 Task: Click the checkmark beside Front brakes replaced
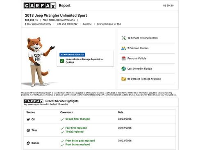click(x=62, y=145)
